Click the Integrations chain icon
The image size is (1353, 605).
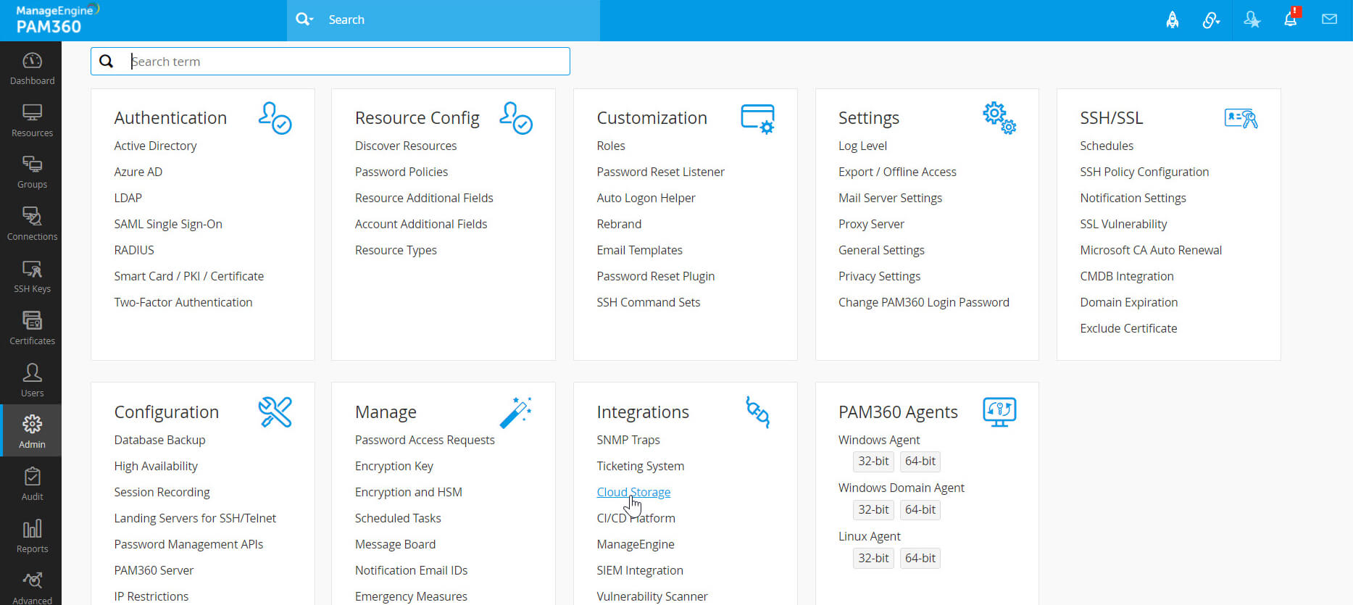tap(758, 412)
